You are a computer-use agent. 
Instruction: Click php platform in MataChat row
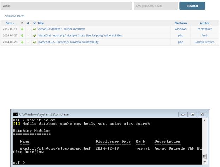181,36
